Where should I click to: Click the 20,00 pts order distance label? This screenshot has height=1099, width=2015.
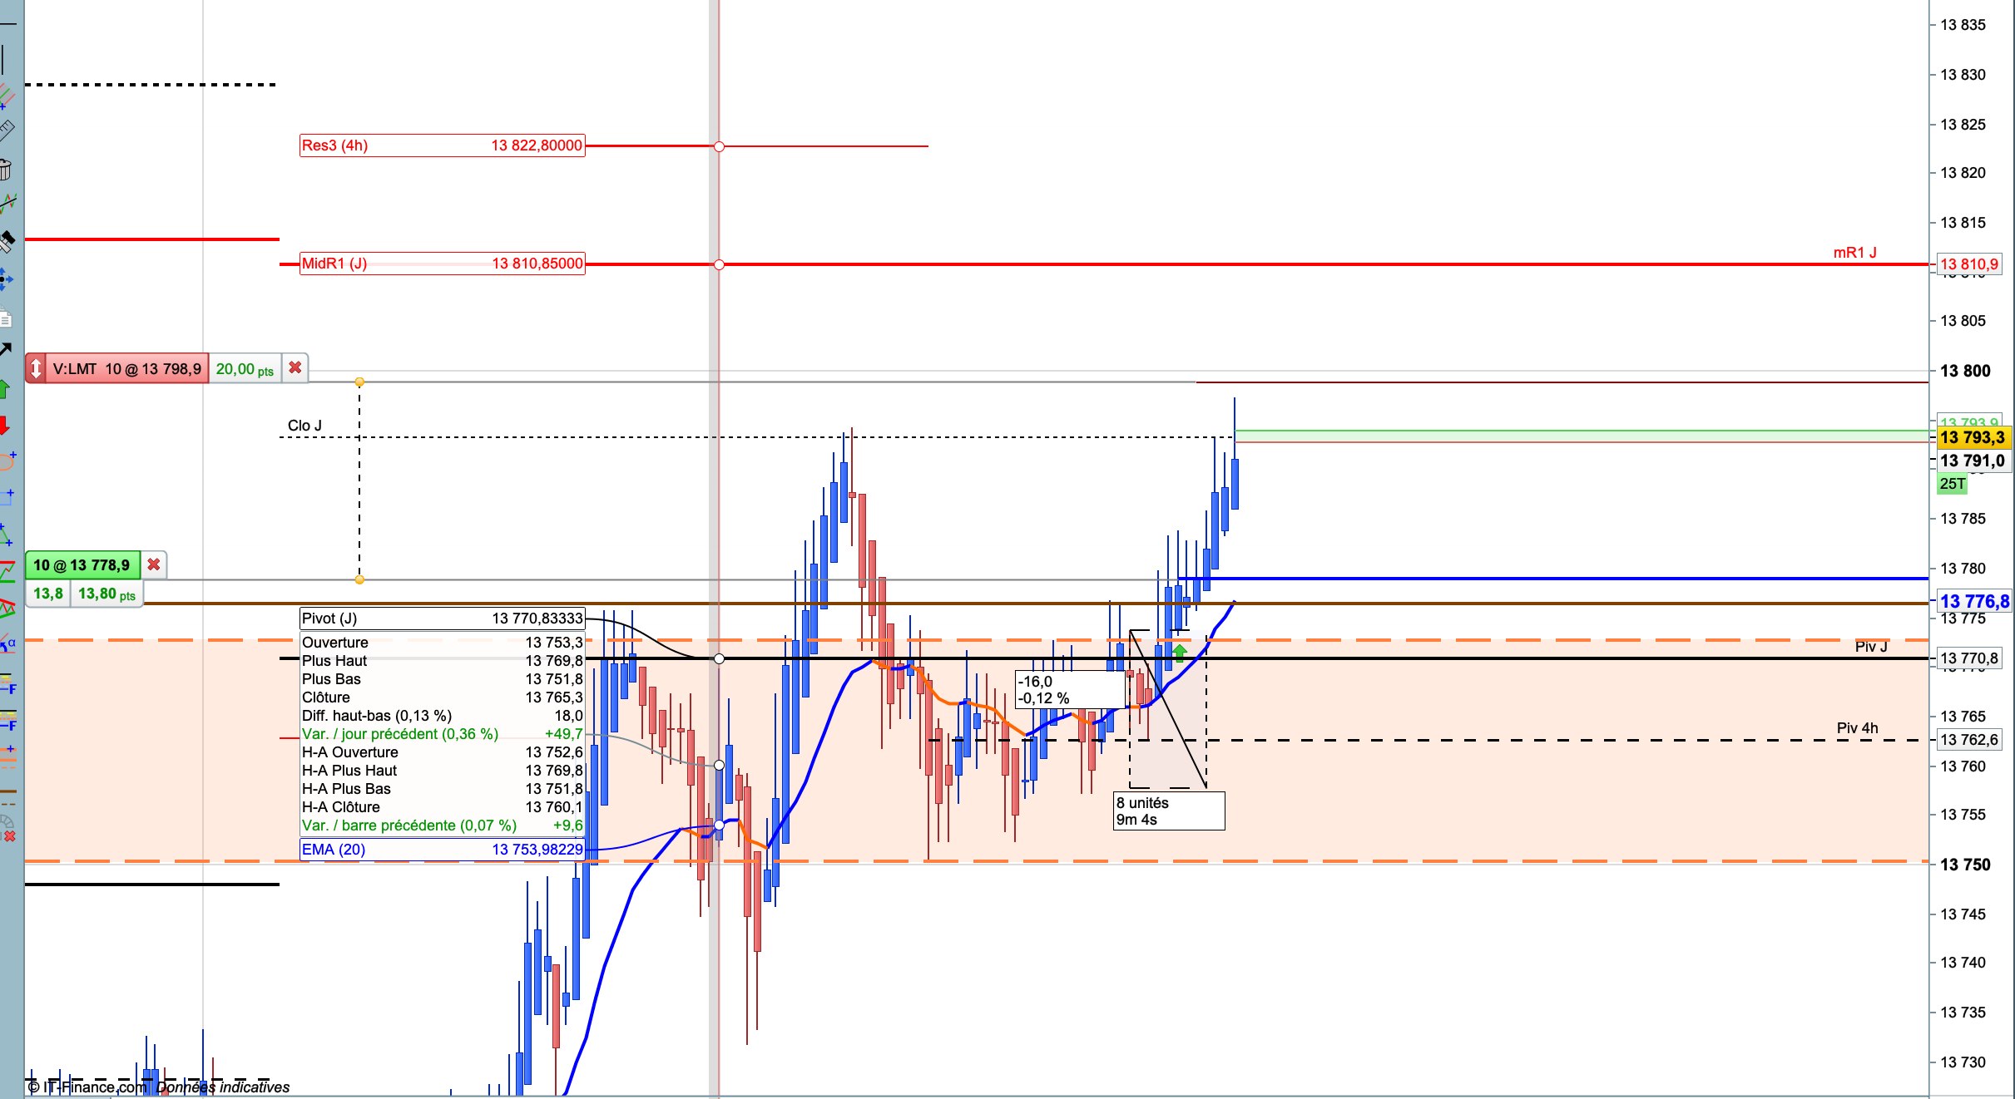(245, 369)
